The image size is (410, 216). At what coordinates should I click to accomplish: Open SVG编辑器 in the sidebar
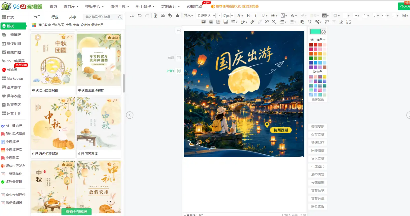point(14,61)
